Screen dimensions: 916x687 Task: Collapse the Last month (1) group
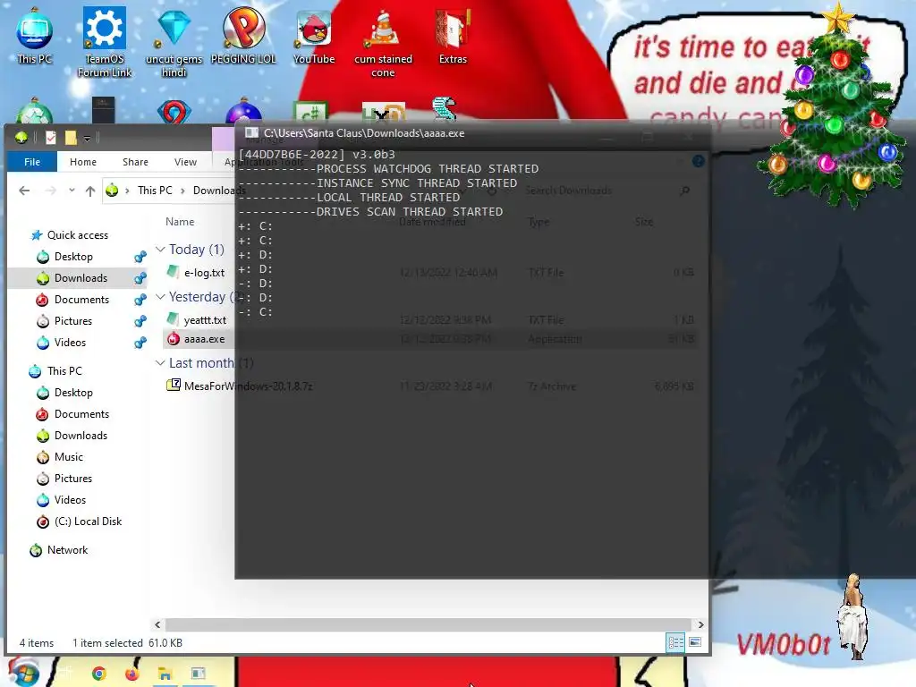(x=160, y=363)
